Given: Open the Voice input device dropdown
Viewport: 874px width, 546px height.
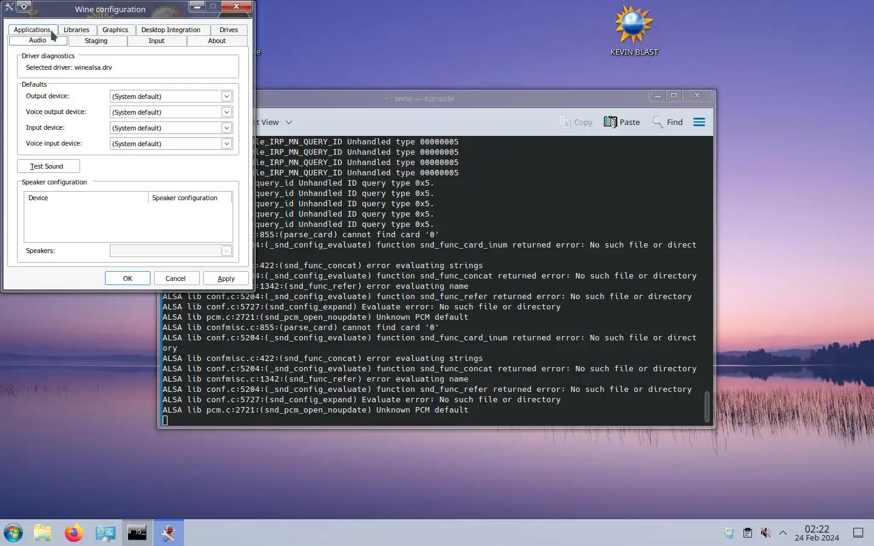Looking at the screenshot, I should tap(226, 144).
